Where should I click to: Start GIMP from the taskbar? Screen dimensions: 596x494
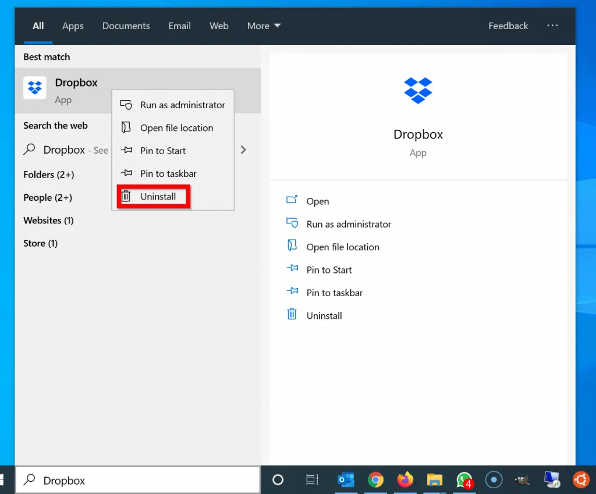pyautogui.click(x=522, y=479)
